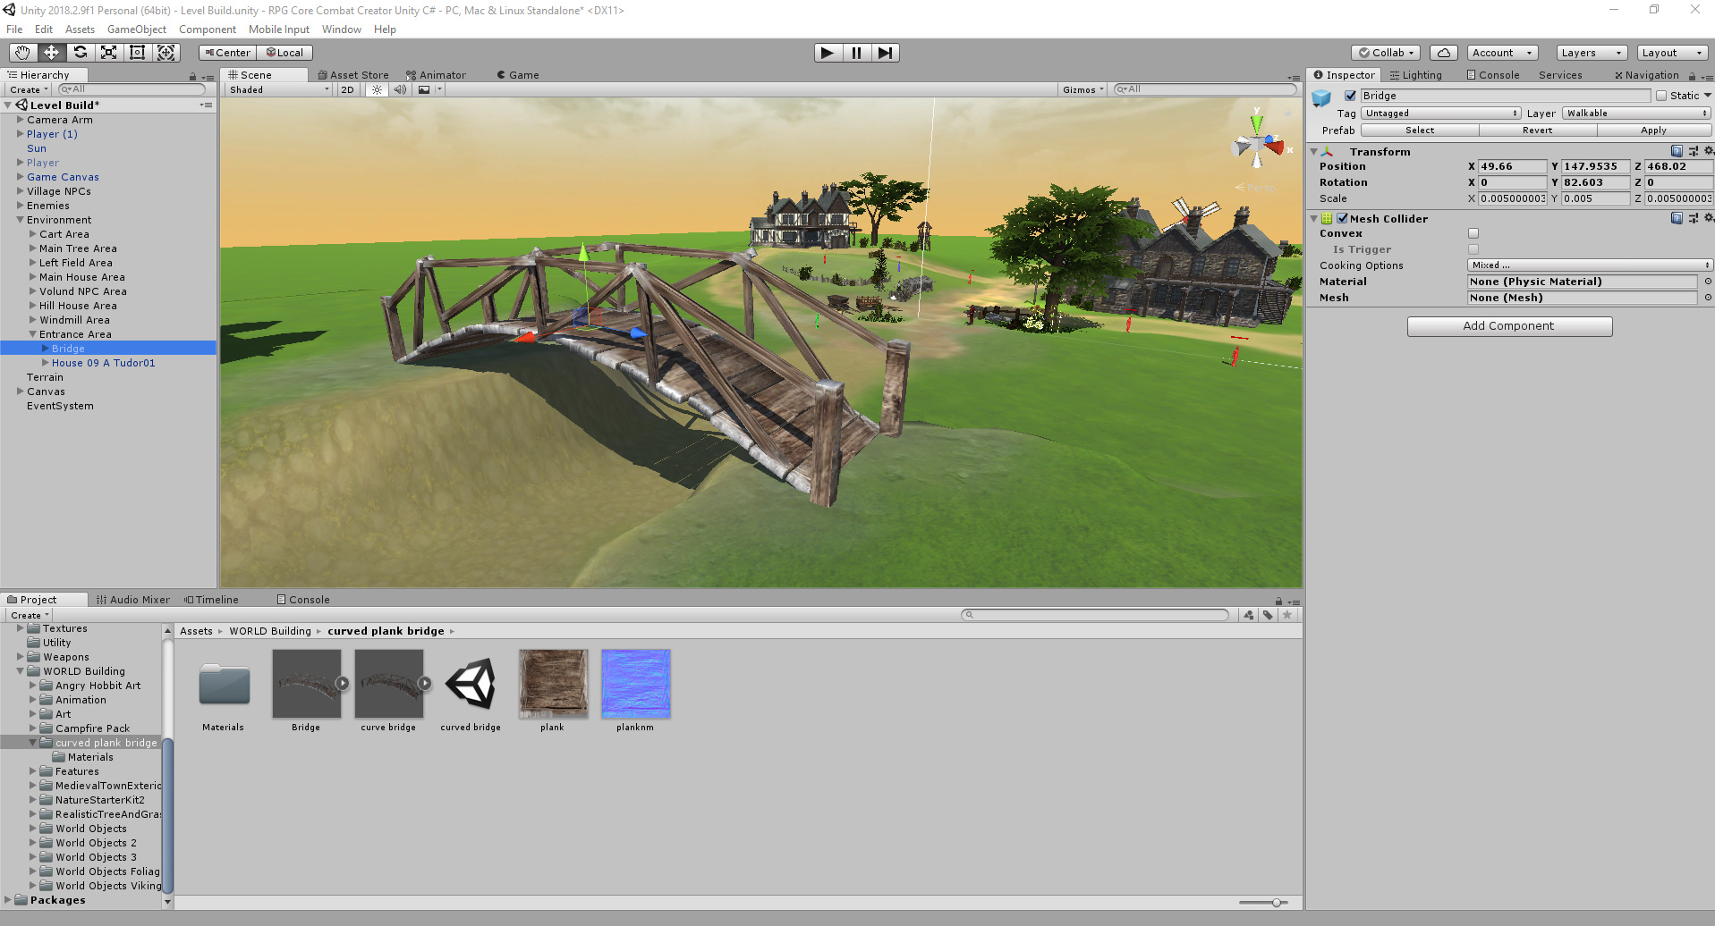The image size is (1715, 926).
Task: Toggle Bridge active checkbox in Inspector
Action: [x=1350, y=96]
